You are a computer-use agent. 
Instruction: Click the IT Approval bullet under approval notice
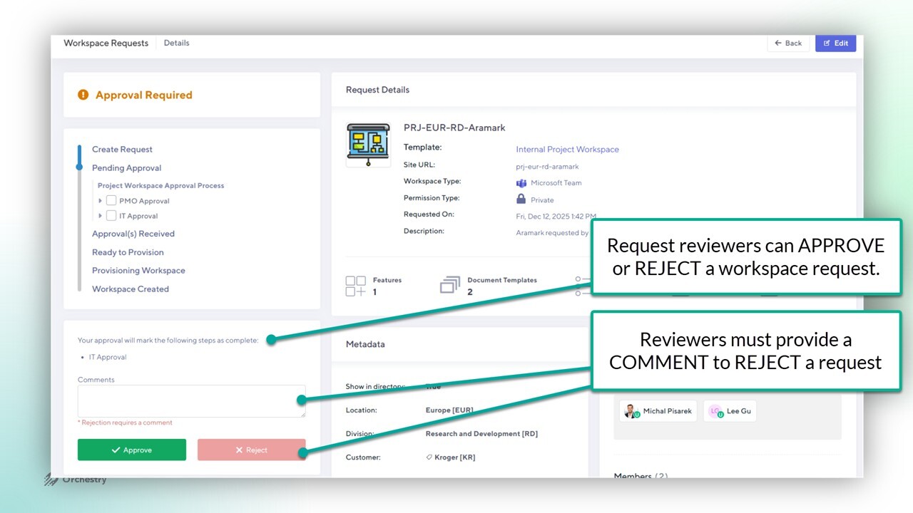[108, 357]
